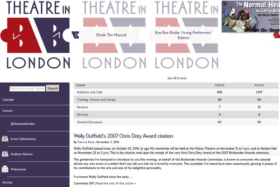Viewport: 280px width, 187px height.
Task: Focus the find a show search field
Action: click(x=28, y=88)
